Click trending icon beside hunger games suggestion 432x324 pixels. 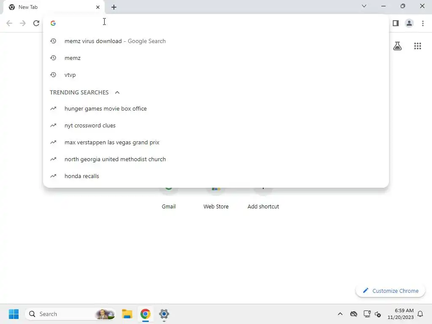click(x=53, y=108)
